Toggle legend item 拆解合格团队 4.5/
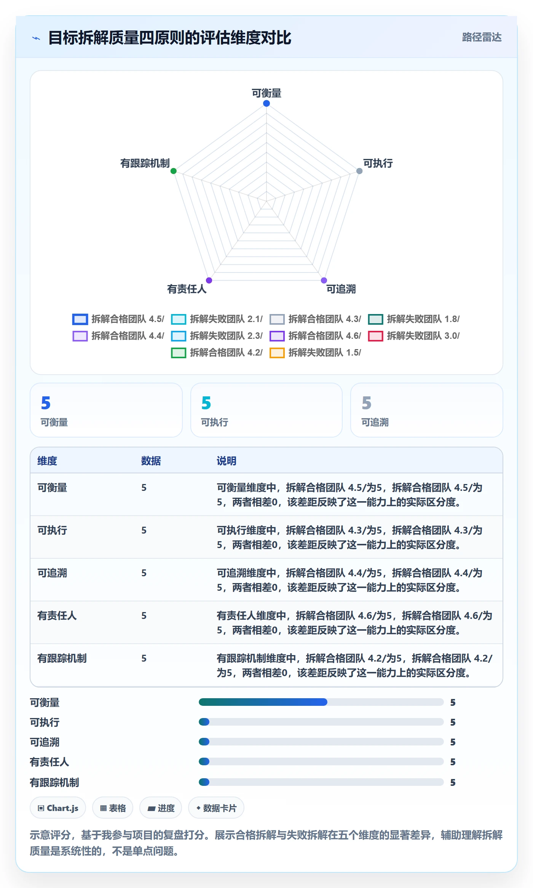Viewport: 533px width, 888px height. (118, 319)
